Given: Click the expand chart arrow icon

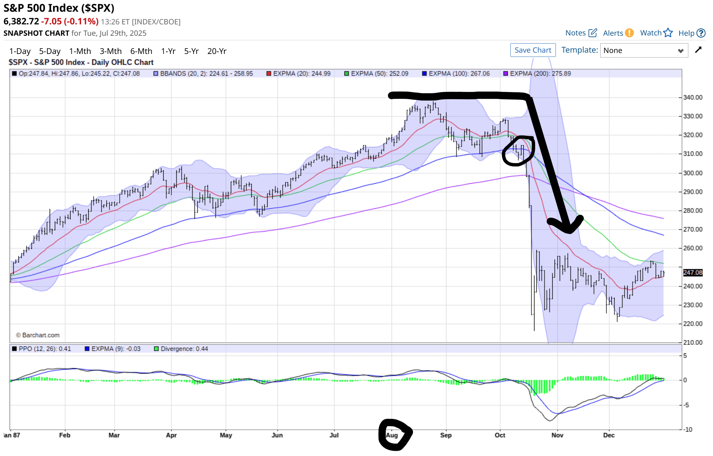Looking at the screenshot, I should [x=698, y=50].
